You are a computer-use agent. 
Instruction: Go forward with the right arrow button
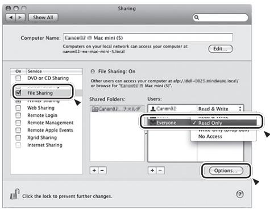click(x=20, y=18)
